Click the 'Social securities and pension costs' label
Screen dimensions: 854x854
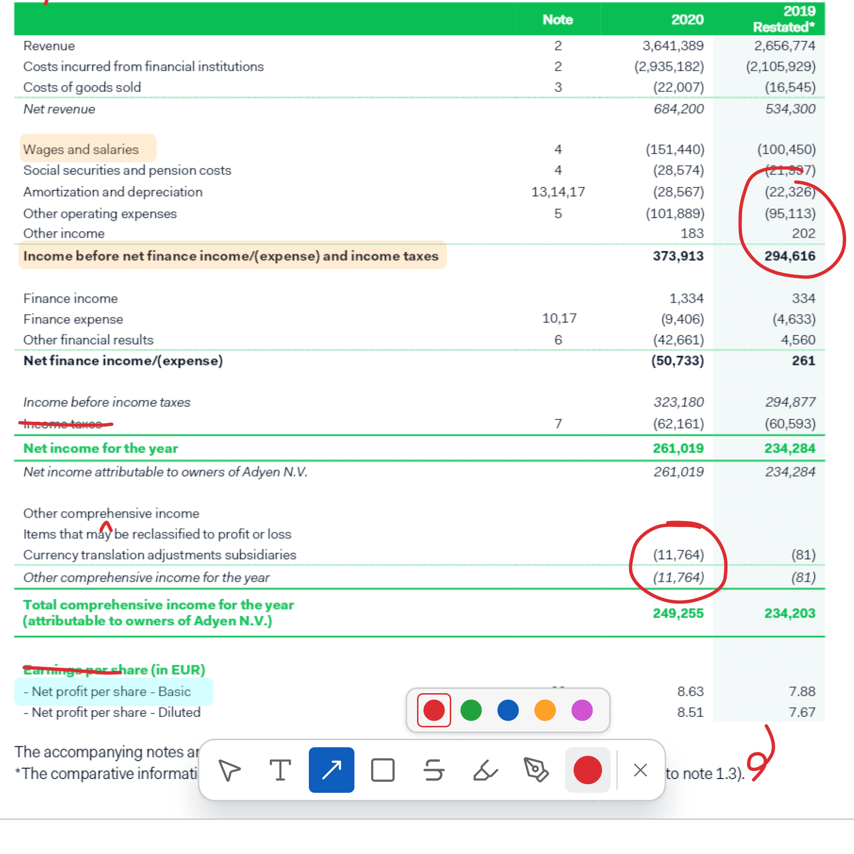pos(127,170)
